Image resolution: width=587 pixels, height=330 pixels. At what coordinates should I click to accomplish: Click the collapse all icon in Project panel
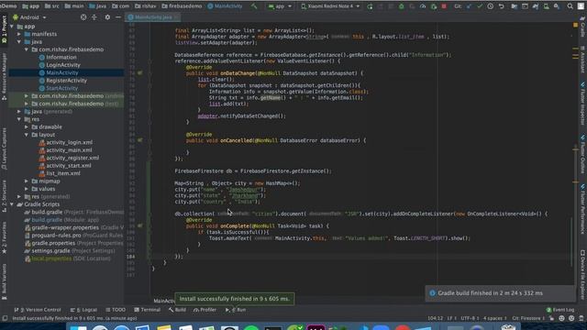(x=94, y=17)
